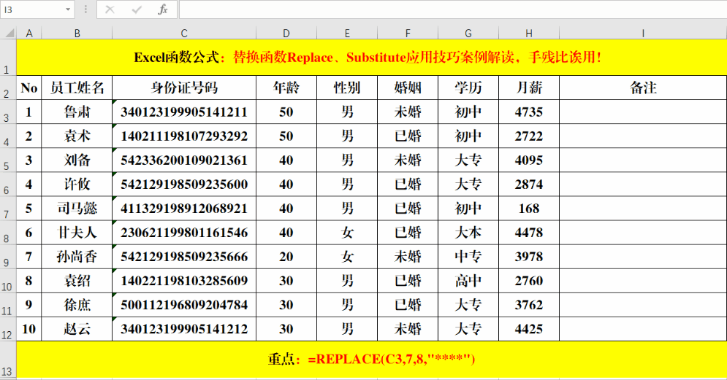This screenshot has width=727, height=380.
Task: Click ID cell 140221198103285609
Action: (x=184, y=281)
